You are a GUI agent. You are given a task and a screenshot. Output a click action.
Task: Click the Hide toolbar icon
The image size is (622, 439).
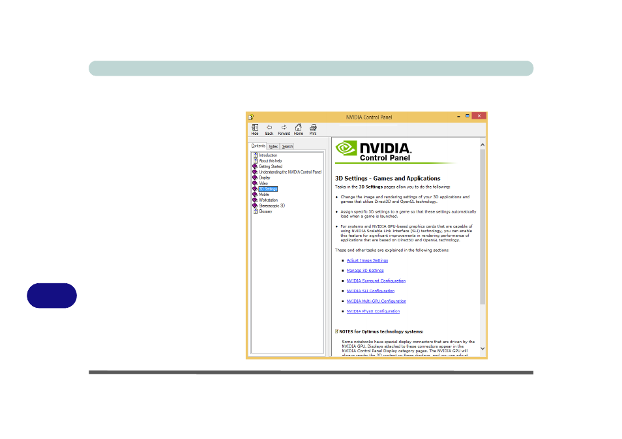255,129
